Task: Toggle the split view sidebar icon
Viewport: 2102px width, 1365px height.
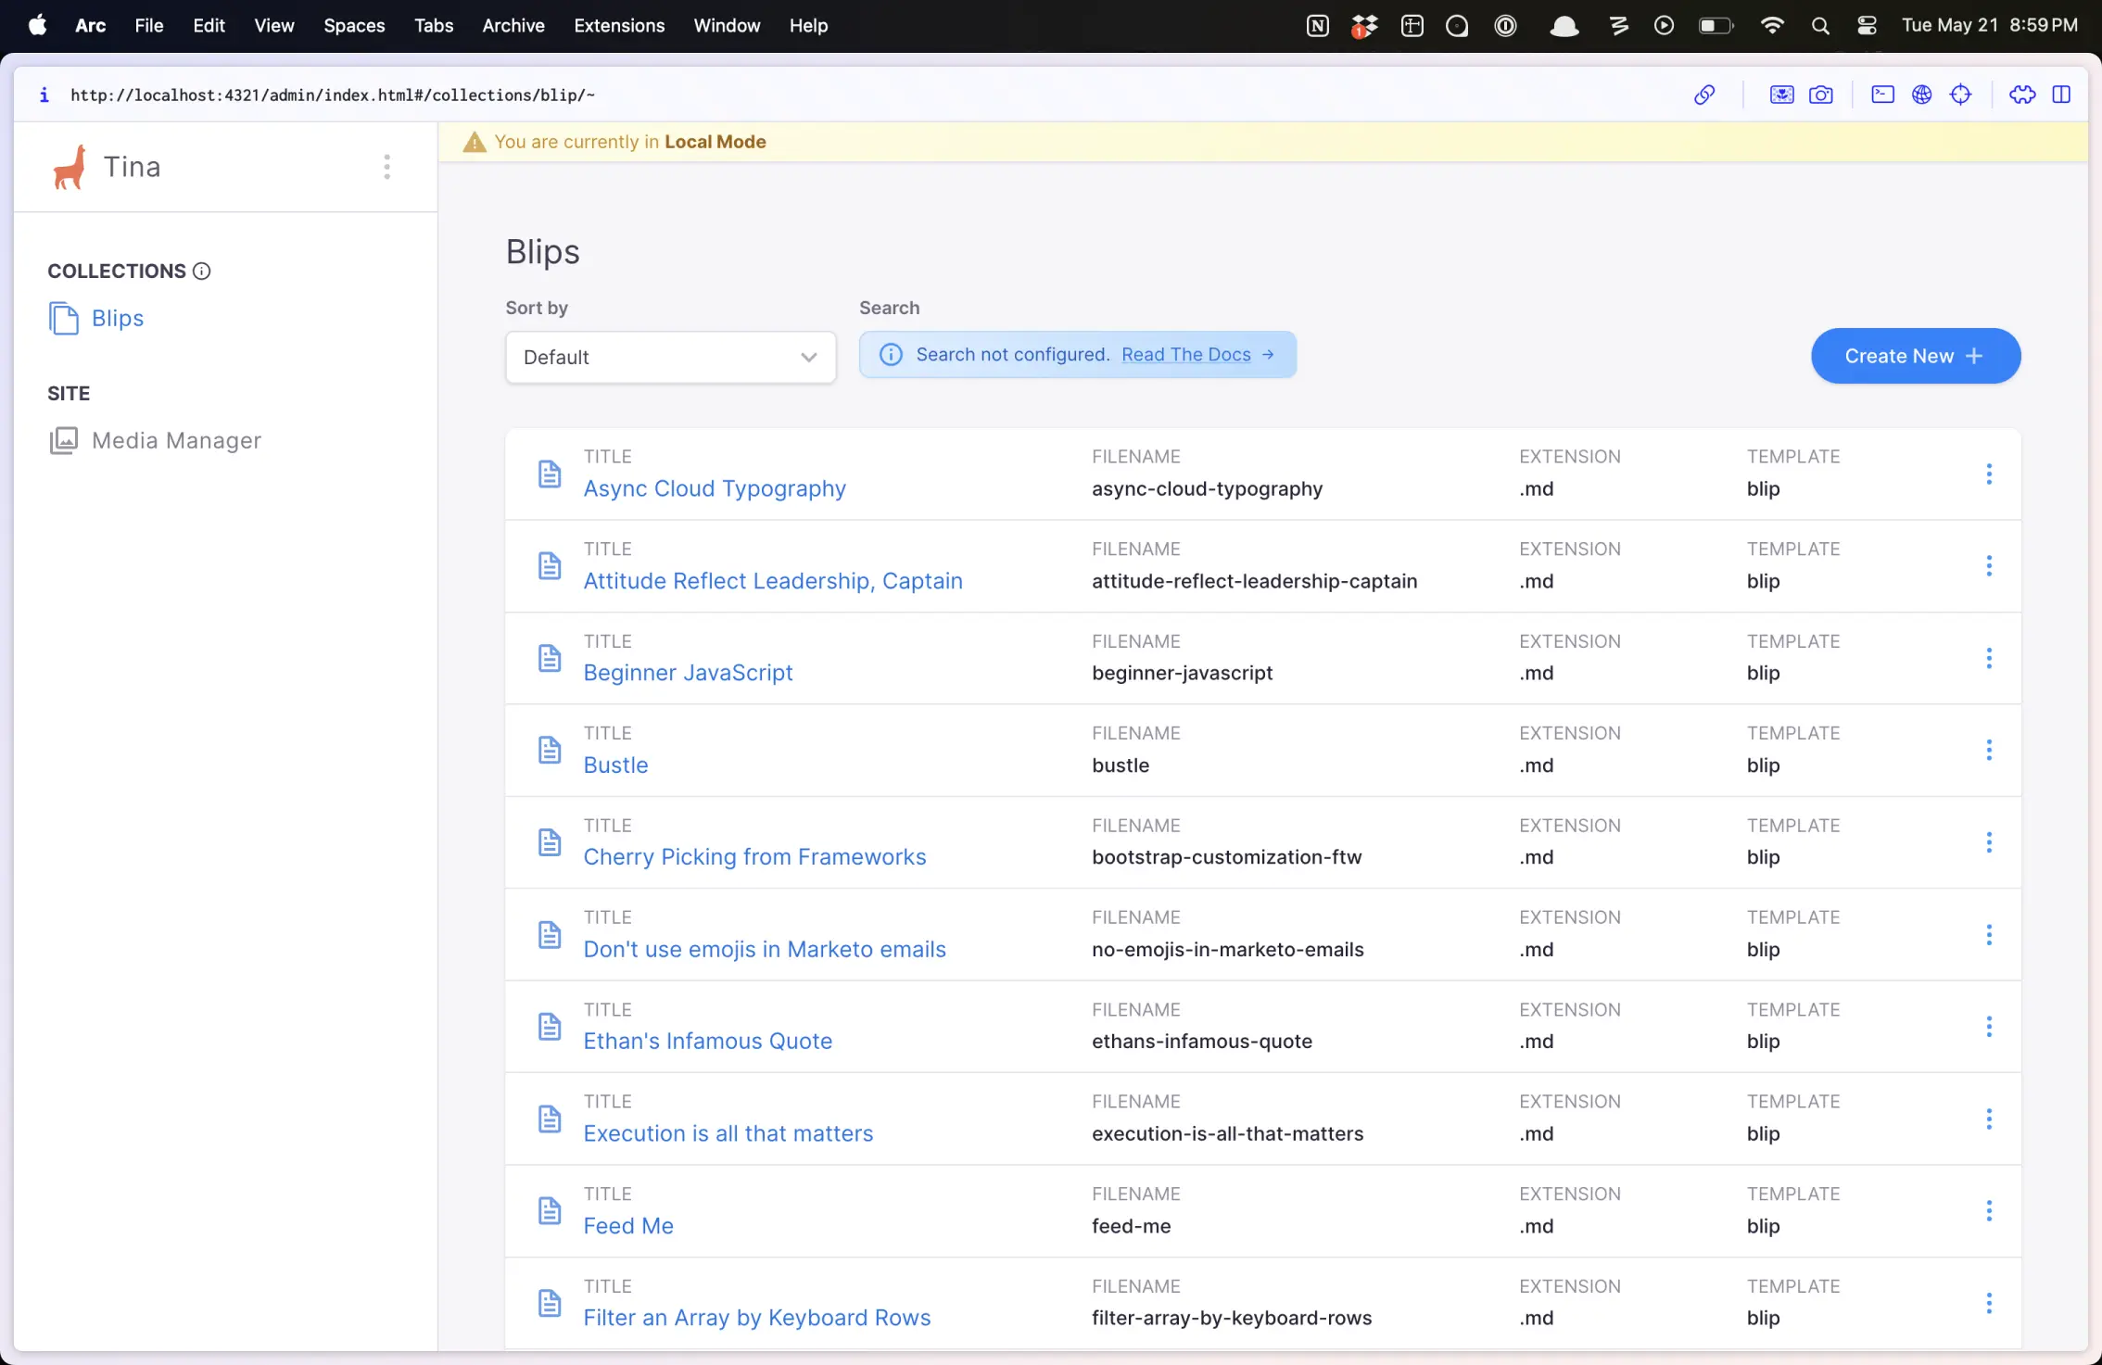Action: click(x=2061, y=95)
